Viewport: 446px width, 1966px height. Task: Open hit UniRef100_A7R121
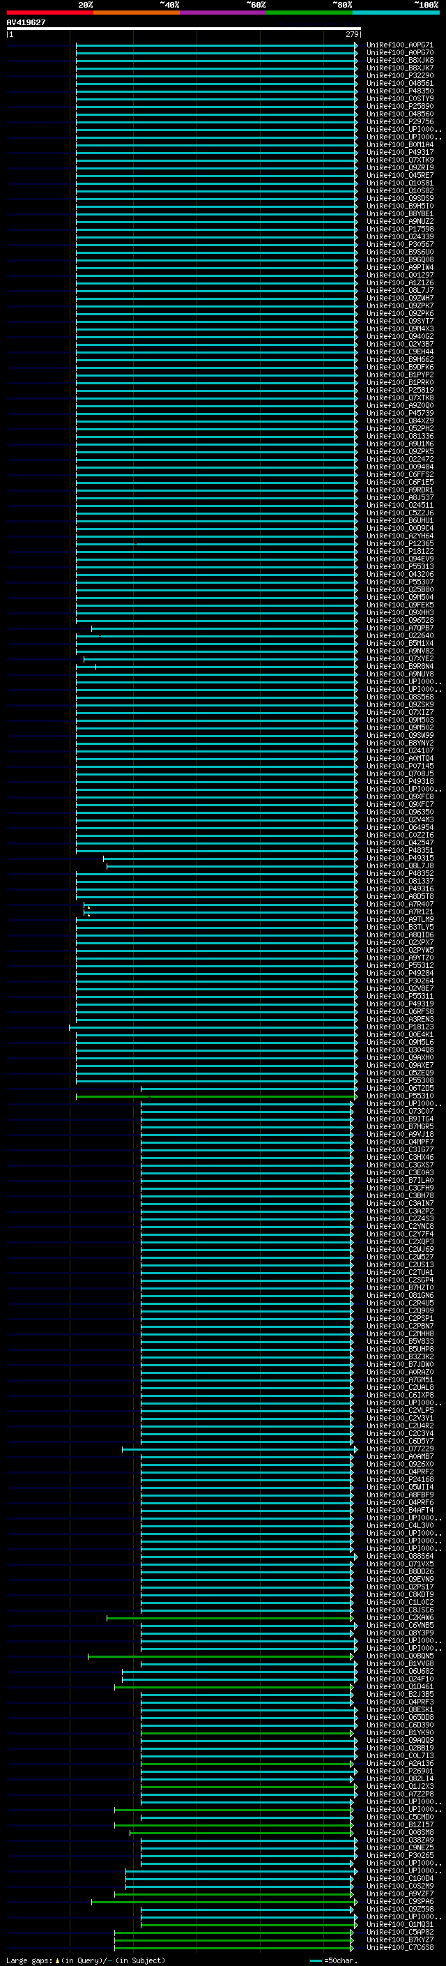(x=399, y=912)
